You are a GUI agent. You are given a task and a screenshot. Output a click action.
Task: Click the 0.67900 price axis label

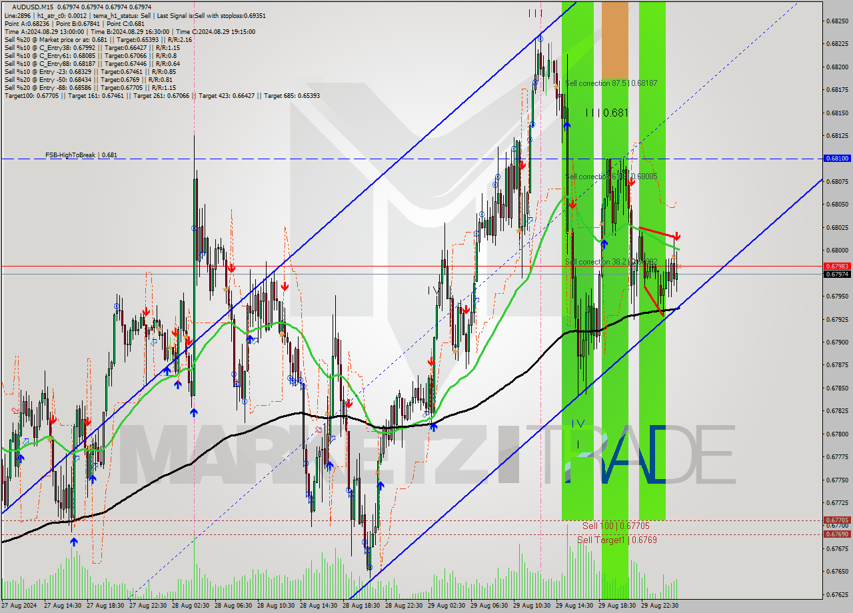pyautogui.click(x=837, y=342)
